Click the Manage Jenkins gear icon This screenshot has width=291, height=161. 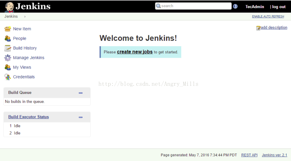click(x=8, y=58)
